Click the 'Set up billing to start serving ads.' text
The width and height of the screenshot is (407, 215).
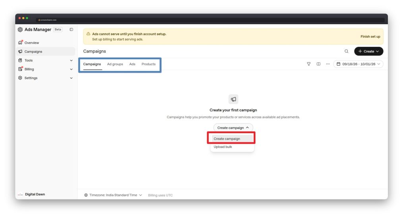(x=118, y=39)
